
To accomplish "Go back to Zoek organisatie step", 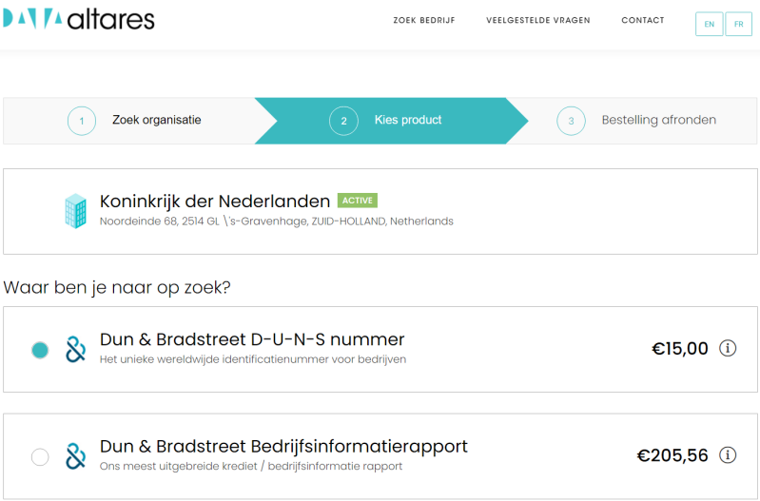I will coord(157,121).
